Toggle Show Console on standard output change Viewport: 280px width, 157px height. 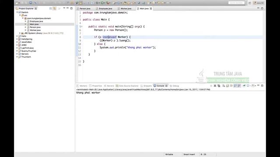coord(235,86)
